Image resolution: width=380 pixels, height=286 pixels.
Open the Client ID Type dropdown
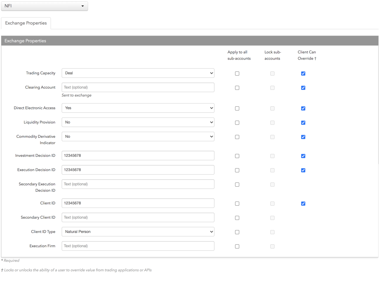pyautogui.click(x=138, y=231)
